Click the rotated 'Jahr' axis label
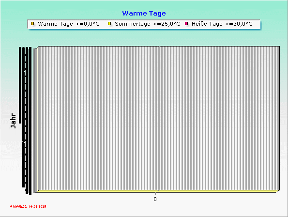 13,121
